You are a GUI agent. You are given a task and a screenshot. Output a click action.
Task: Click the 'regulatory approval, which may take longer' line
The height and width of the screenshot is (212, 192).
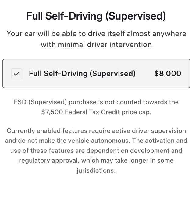pos(96,160)
